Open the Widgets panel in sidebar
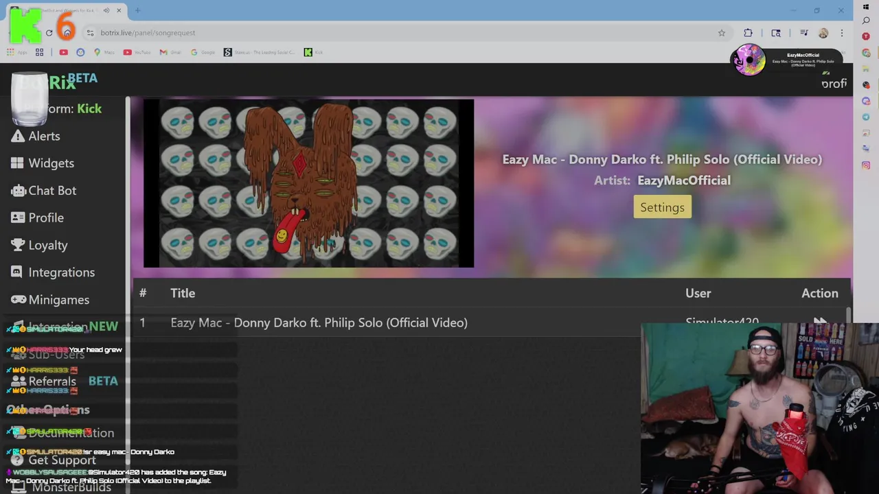Viewport: 879px width, 494px height. [x=43, y=163]
